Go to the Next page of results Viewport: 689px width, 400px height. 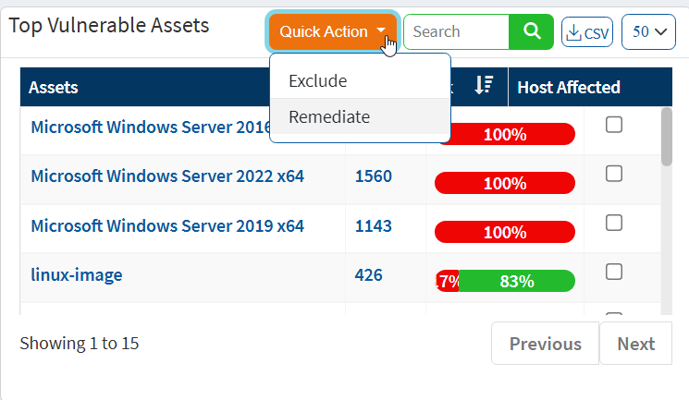click(x=635, y=344)
